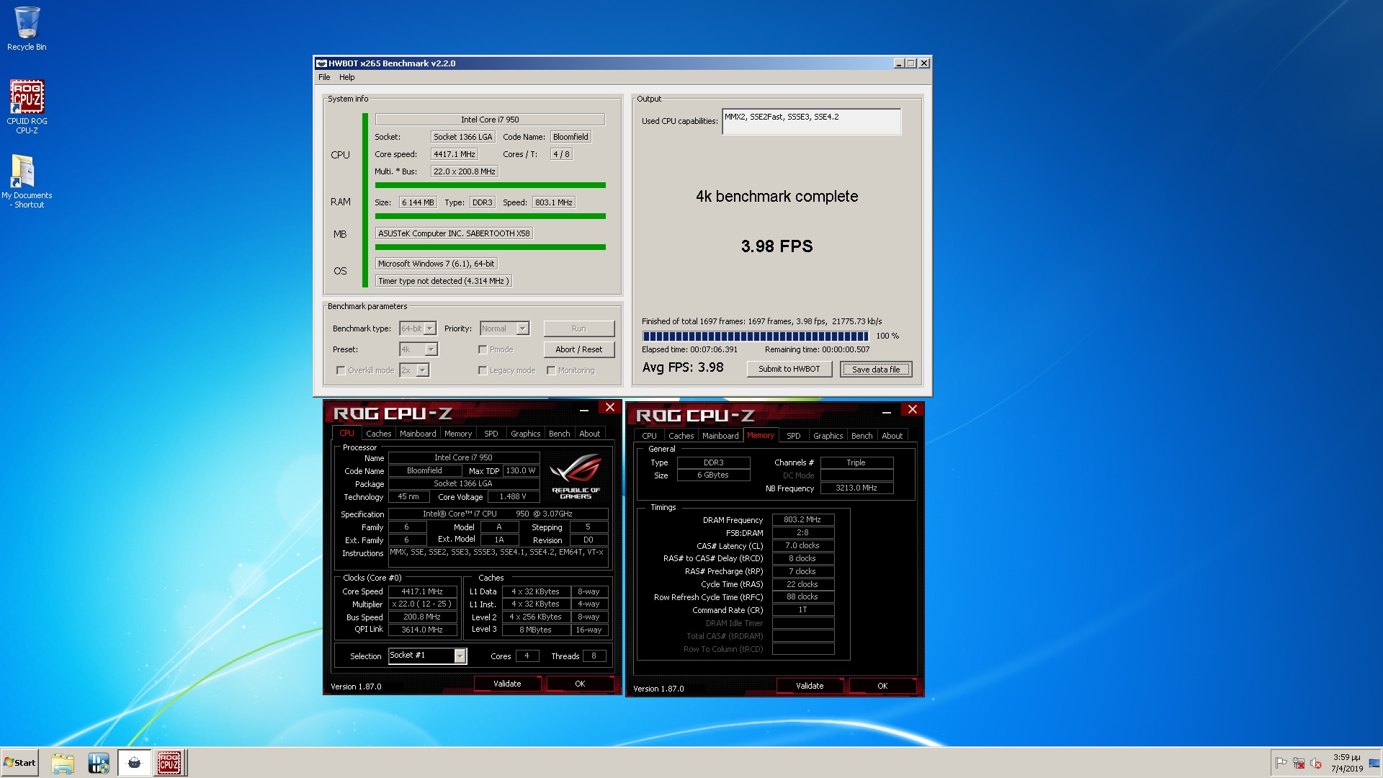Switch to About tab in left CPU-Z
The width and height of the screenshot is (1383, 778).
tap(590, 434)
